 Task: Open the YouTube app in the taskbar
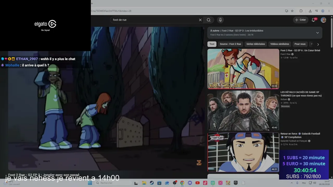tap(197, 183)
